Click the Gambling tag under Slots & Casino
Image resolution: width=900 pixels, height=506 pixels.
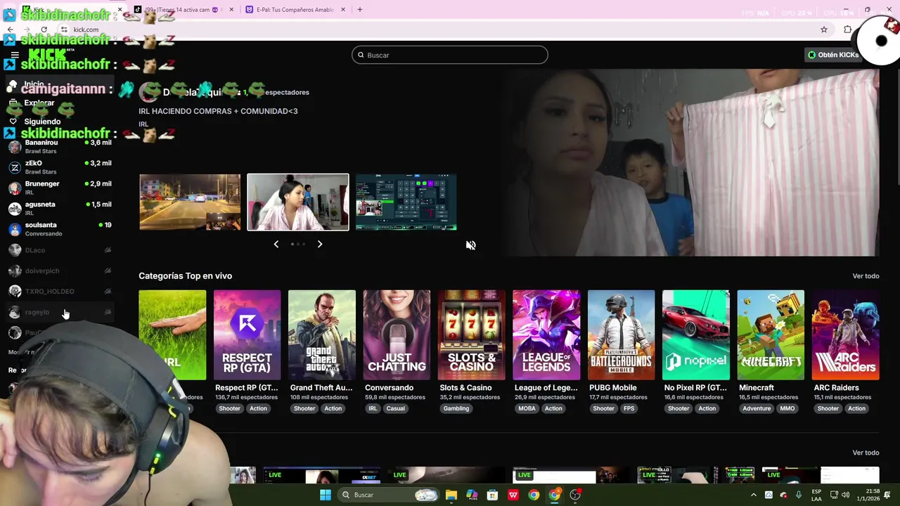pos(456,408)
